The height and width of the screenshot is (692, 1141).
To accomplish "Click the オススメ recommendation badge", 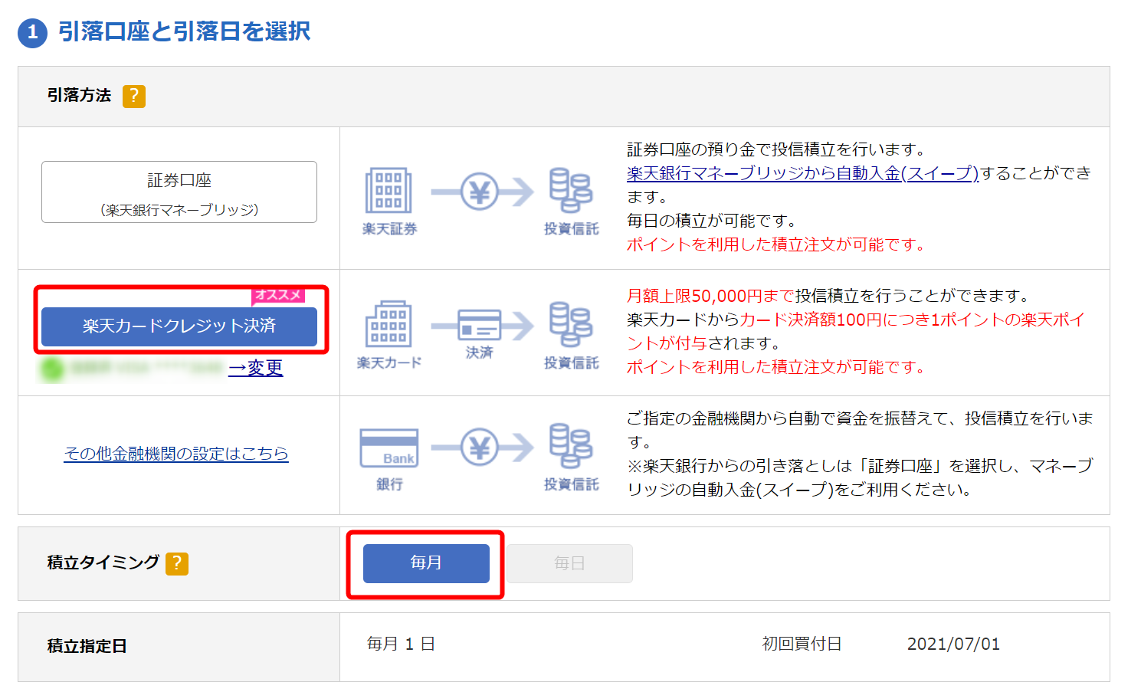I will [x=278, y=295].
